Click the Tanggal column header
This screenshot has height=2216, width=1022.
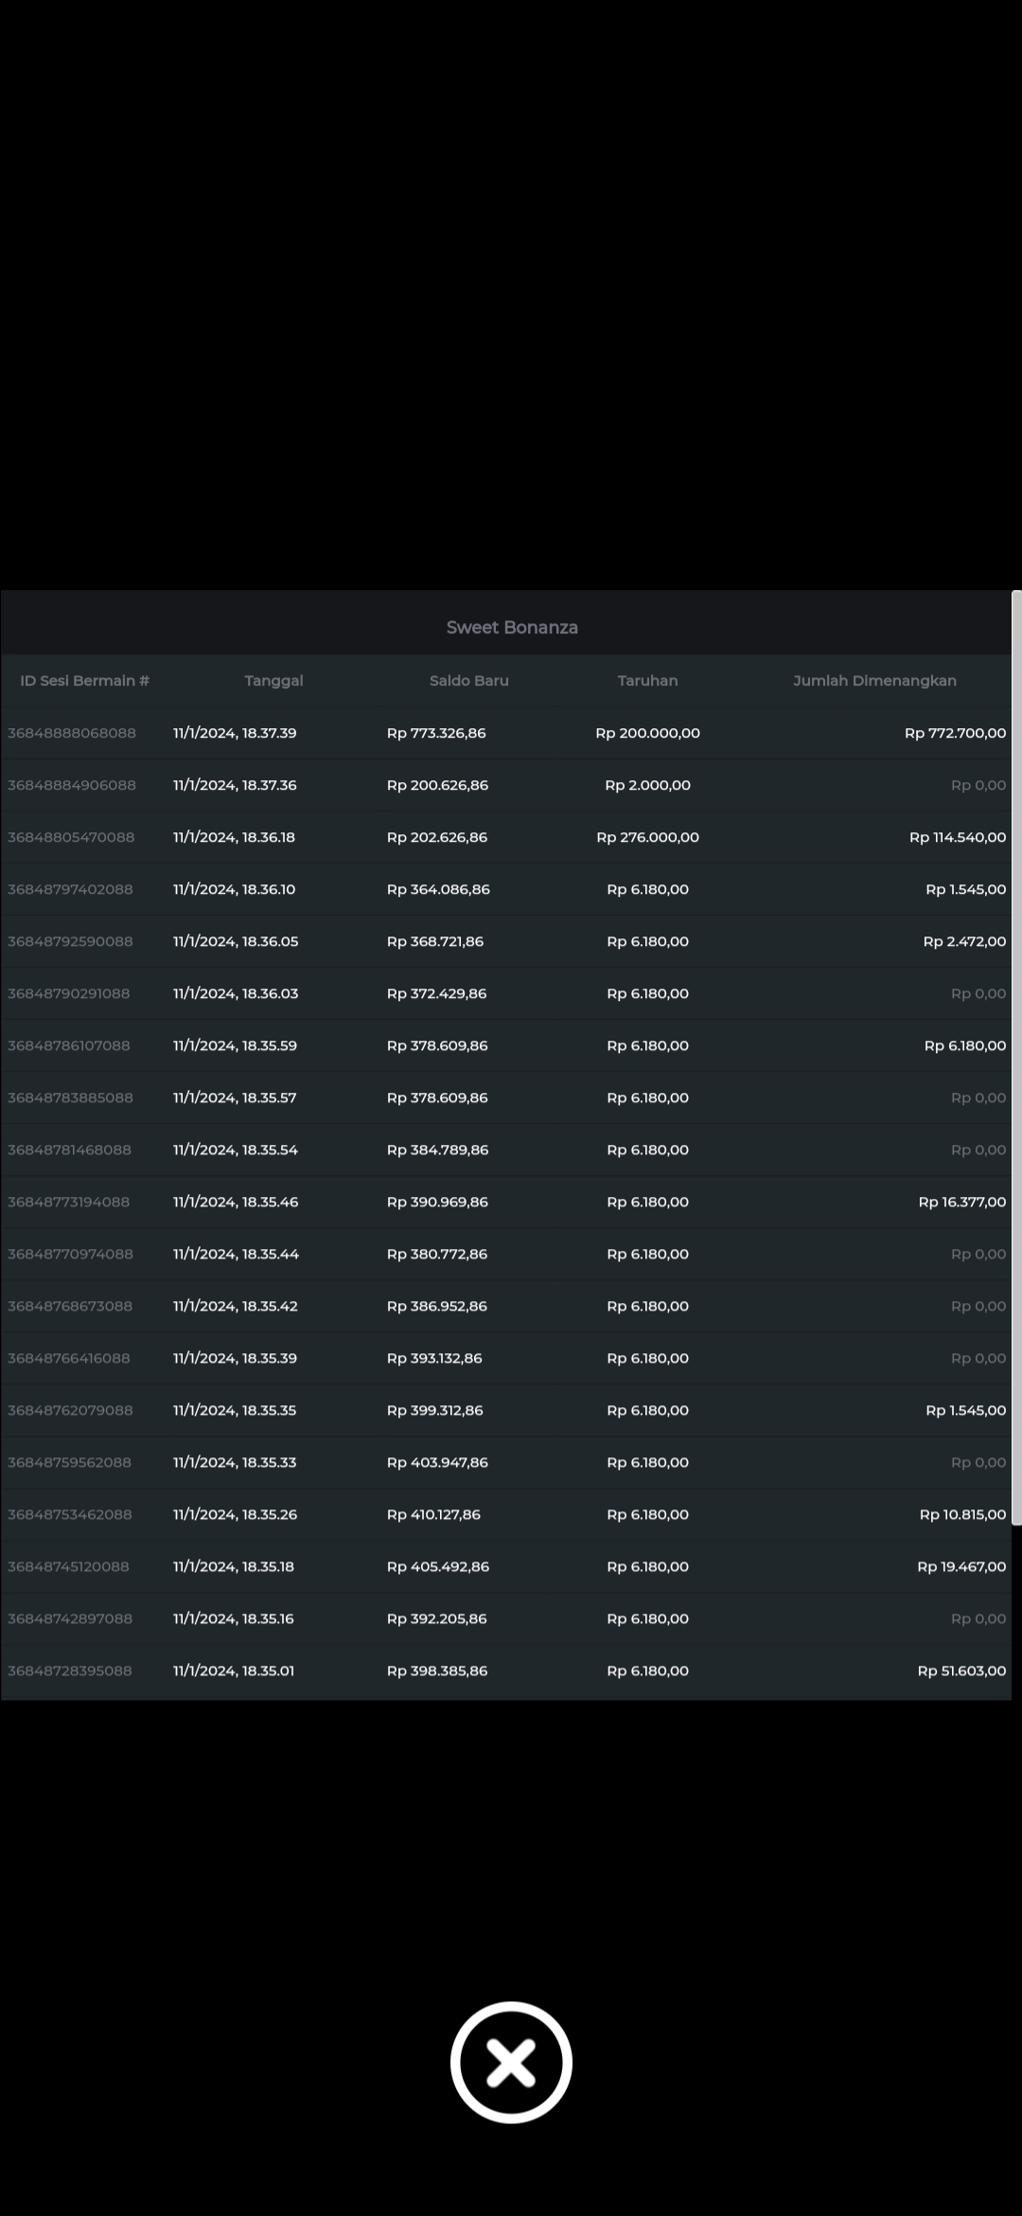[273, 680]
